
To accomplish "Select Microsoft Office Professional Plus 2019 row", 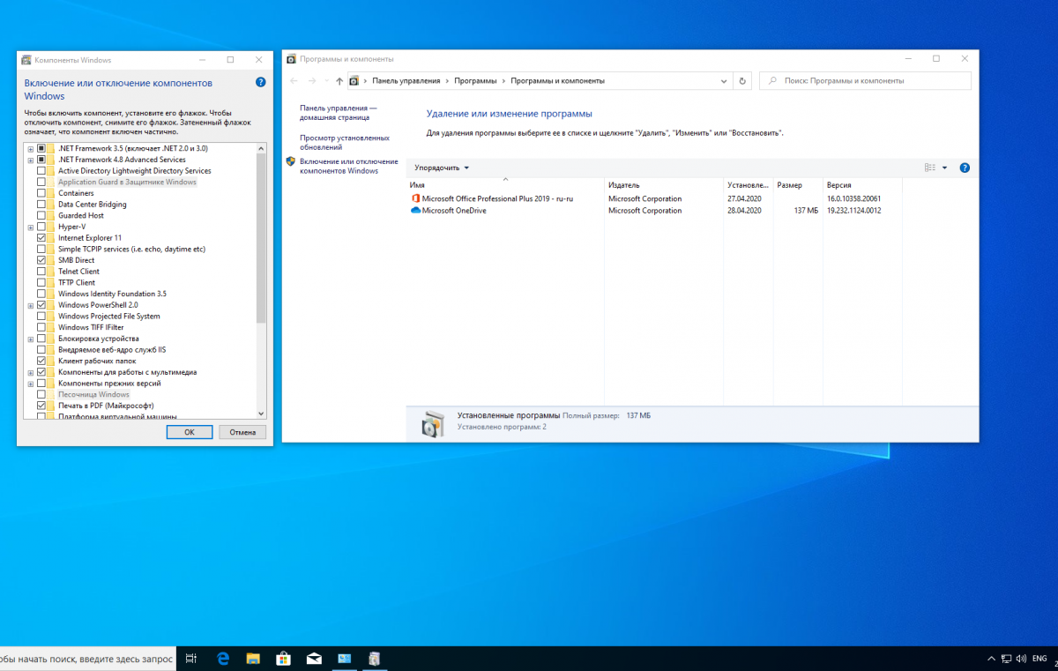I will point(656,199).
